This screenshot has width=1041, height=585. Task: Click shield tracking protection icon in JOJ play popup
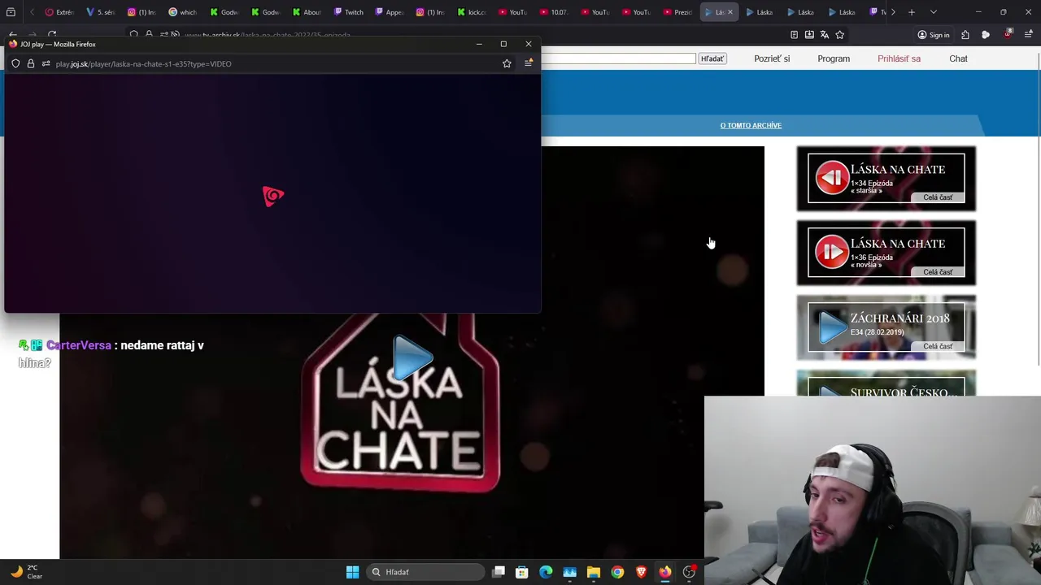(x=15, y=63)
